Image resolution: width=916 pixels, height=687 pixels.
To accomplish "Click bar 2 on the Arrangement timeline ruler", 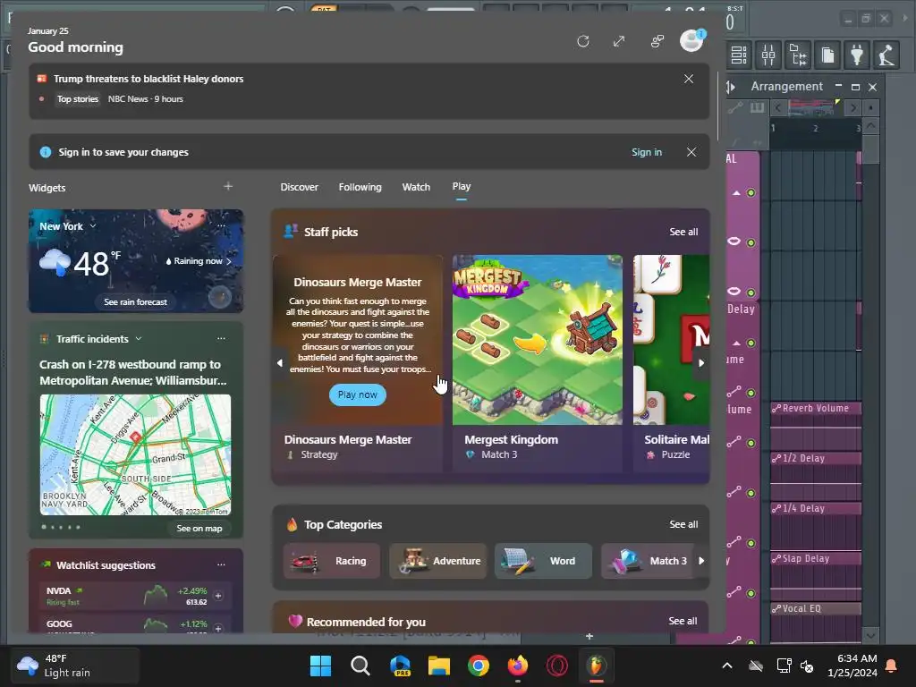I will coord(816,129).
